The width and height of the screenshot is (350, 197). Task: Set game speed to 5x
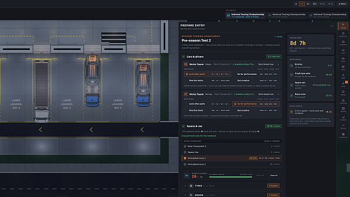point(308,4)
